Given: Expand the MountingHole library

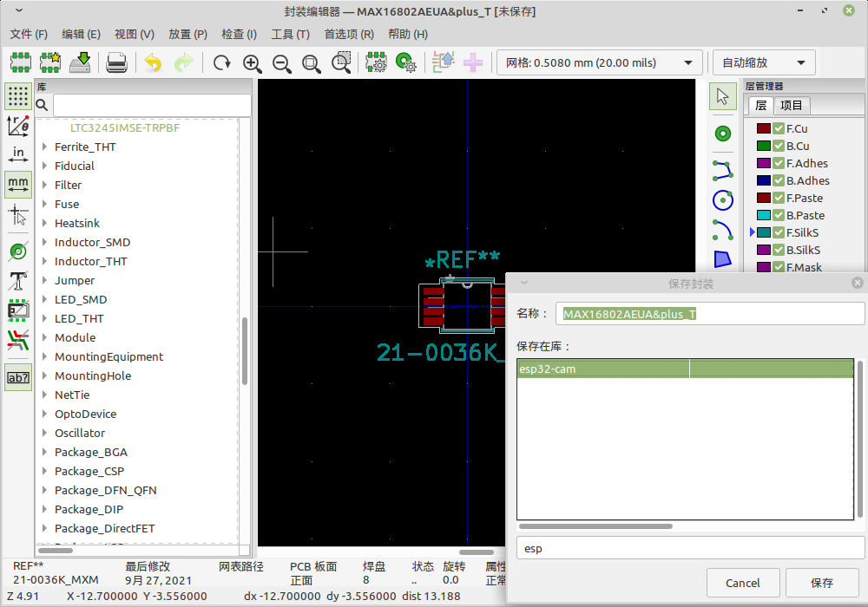Looking at the screenshot, I should (x=44, y=376).
